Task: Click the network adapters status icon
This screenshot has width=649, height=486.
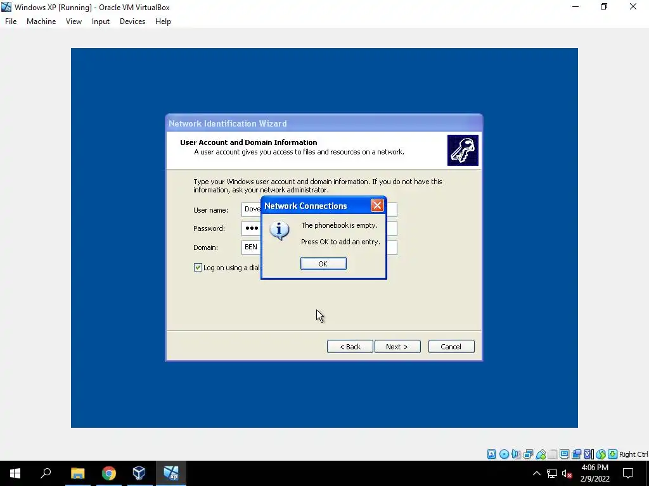Action: (x=528, y=454)
